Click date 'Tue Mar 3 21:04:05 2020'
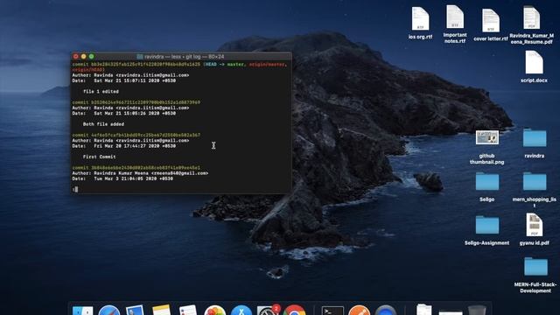This screenshot has width=560, height=315. 125,178
